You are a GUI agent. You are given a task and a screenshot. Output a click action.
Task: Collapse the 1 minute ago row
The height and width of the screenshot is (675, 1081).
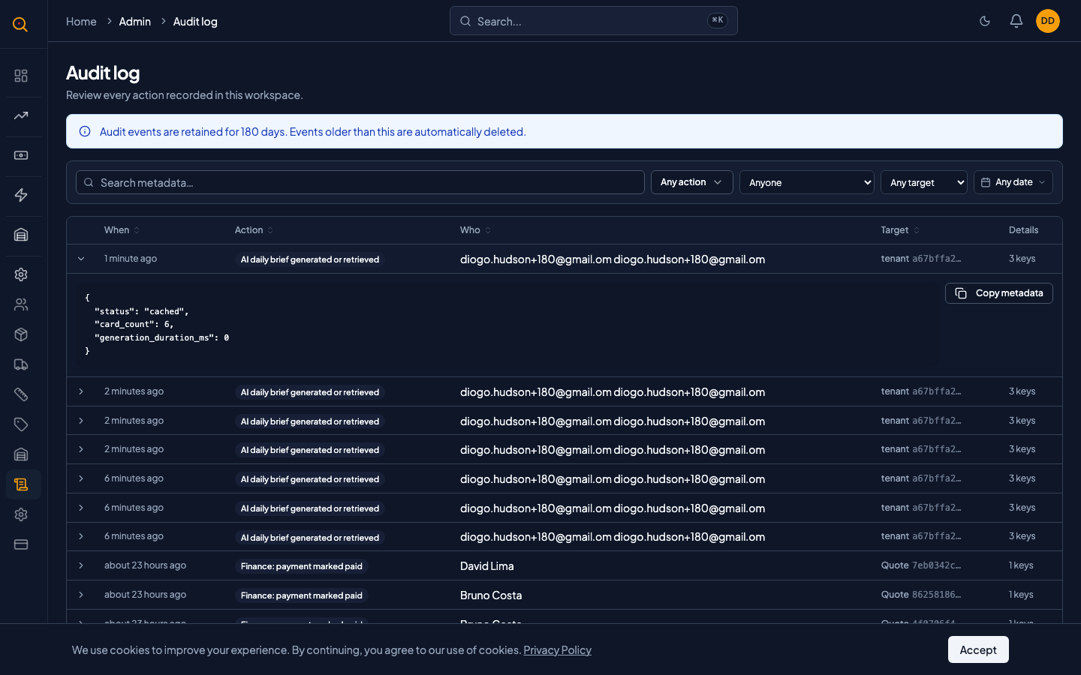tap(81, 259)
